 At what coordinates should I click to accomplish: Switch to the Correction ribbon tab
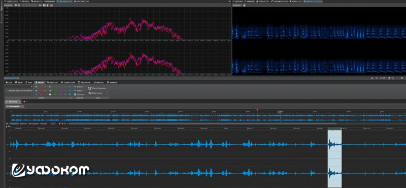[68, 82]
